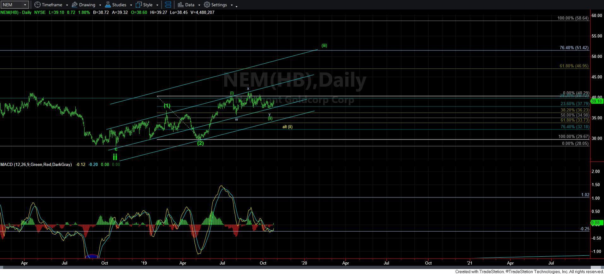Click the '20 year marker on time axis
The width and height of the screenshot is (604, 274).
[304, 263]
